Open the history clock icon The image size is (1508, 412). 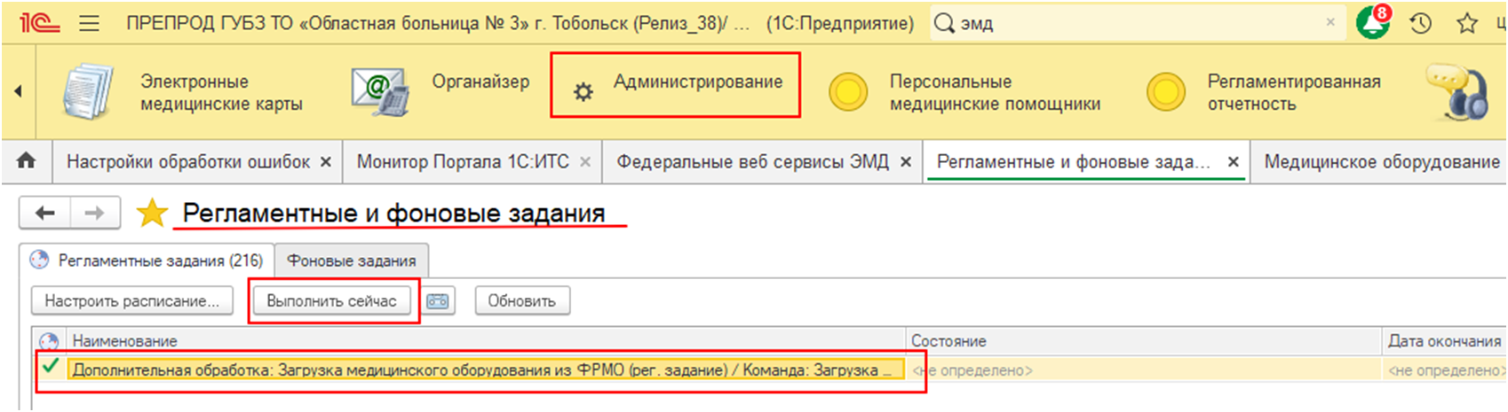pyautogui.click(x=1421, y=24)
